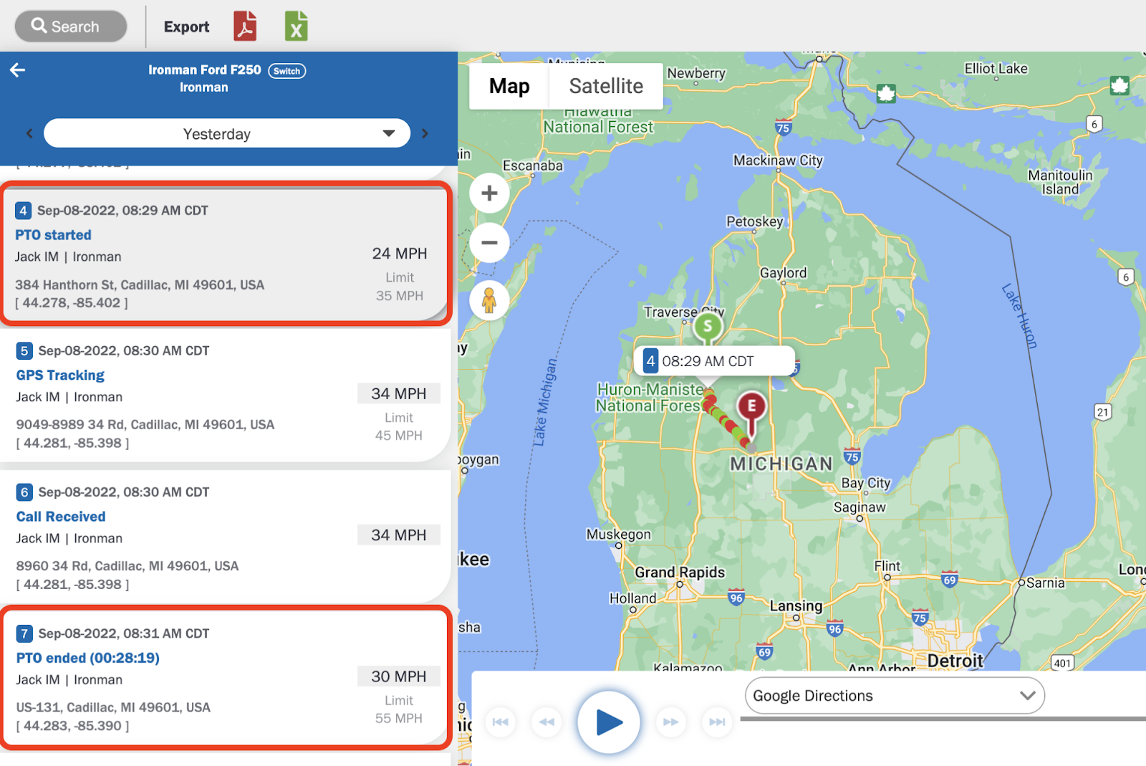Click event number 6 badge
1146x766 pixels.
(24, 492)
